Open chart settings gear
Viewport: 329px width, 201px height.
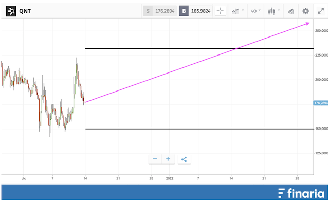point(305,11)
